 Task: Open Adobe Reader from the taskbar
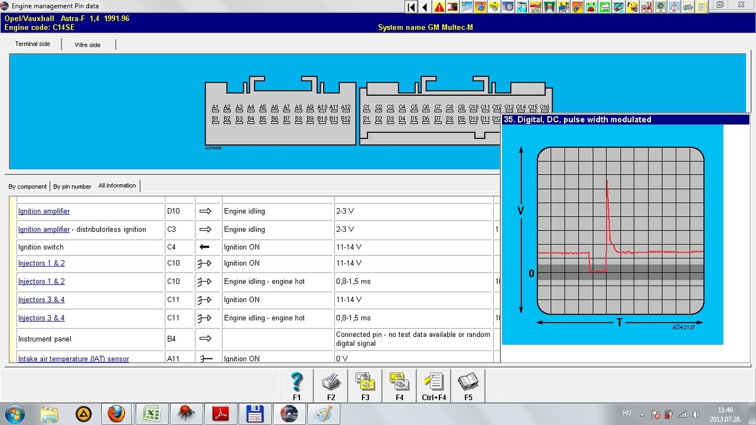[220, 414]
